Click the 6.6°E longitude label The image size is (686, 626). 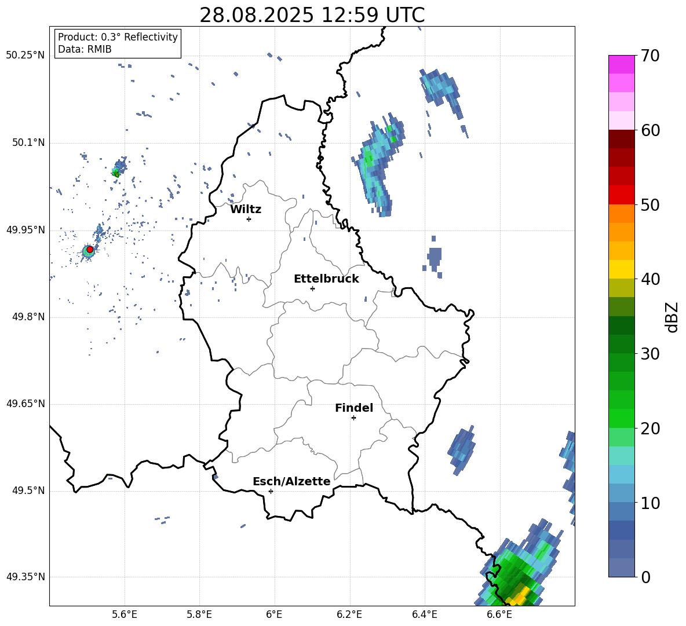(499, 614)
